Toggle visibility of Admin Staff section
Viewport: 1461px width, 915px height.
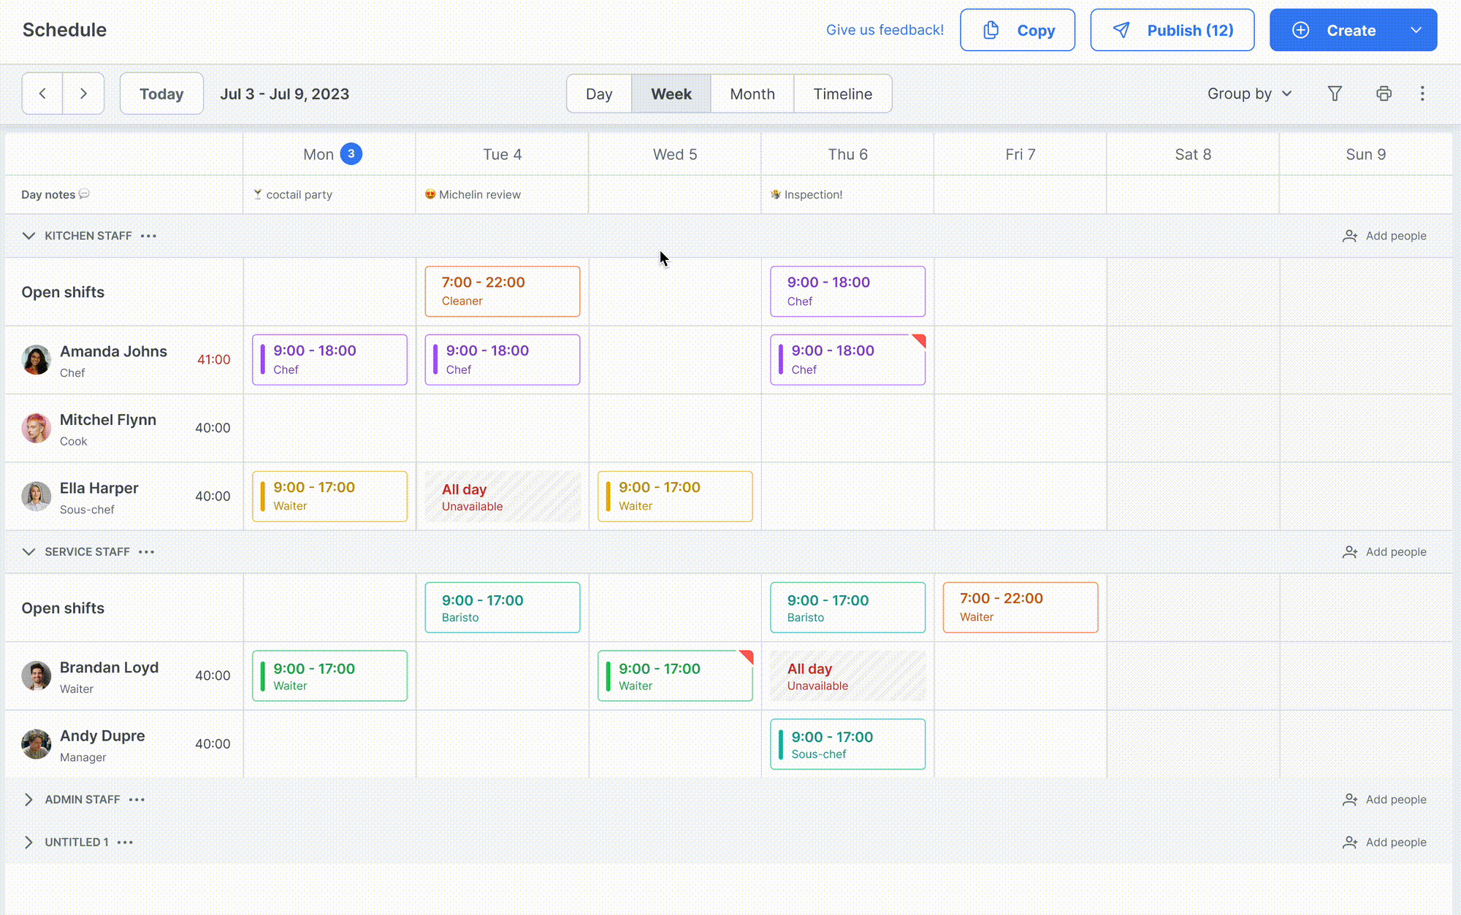tap(28, 799)
